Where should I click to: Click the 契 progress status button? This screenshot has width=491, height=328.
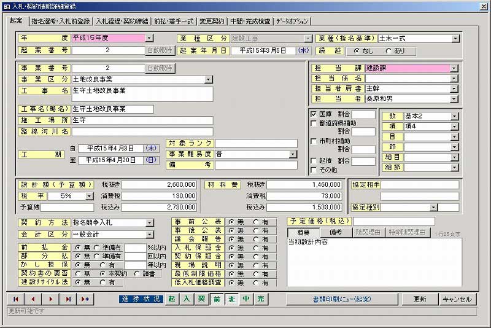[201, 299]
